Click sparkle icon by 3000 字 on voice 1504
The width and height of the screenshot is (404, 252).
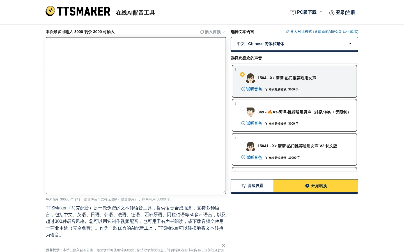coord(267,90)
